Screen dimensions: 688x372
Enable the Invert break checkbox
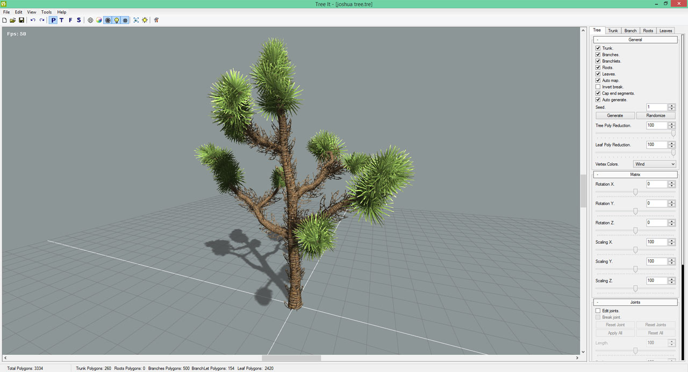coord(598,87)
